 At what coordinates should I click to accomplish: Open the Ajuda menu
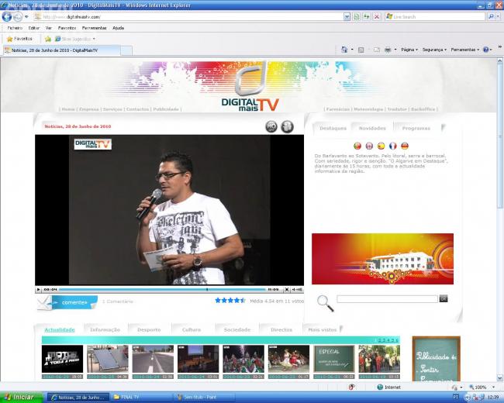(x=119, y=28)
